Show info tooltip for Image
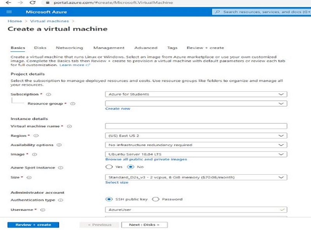Viewport: 311px width, 233px height. click(35, 154)
